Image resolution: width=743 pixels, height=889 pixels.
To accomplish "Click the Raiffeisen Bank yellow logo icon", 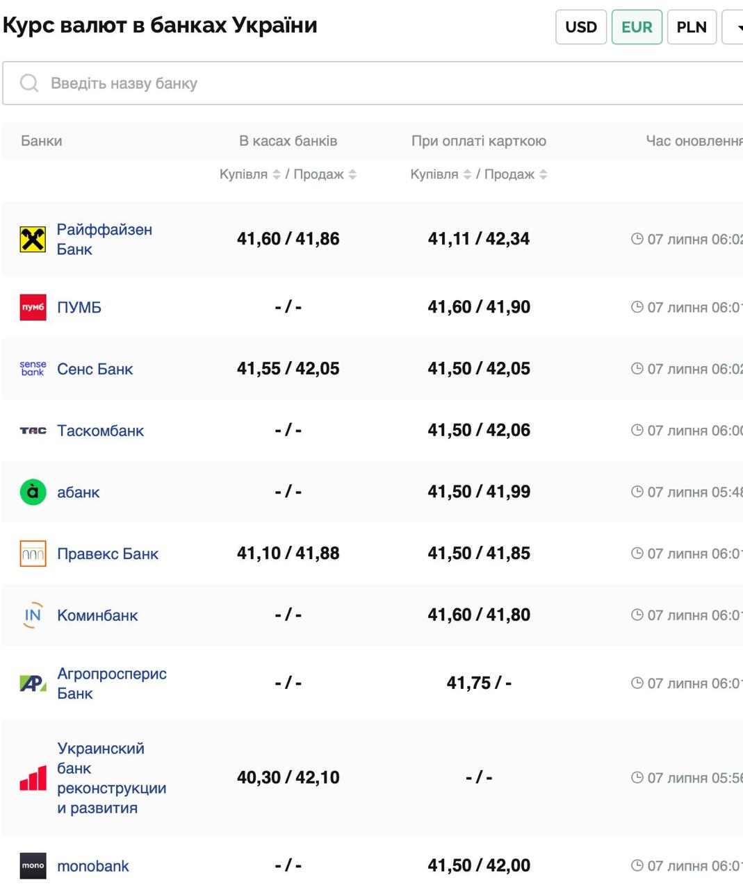I will pyautogui.click(x=33, y=240).
